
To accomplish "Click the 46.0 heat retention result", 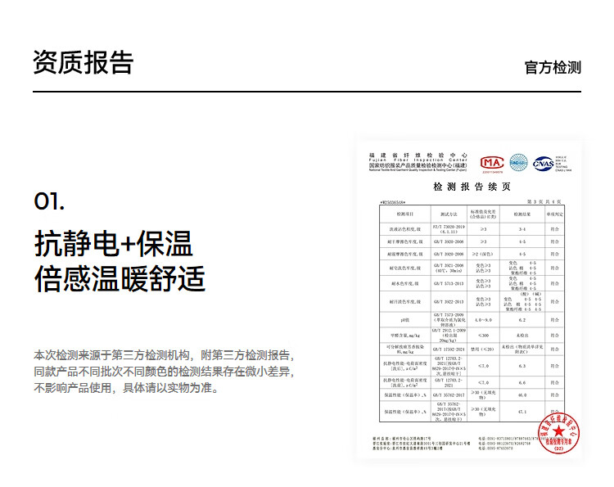I will pyautogui.click(x=522, y=395).
